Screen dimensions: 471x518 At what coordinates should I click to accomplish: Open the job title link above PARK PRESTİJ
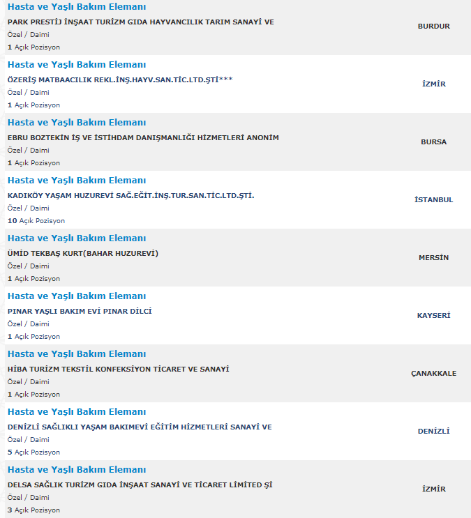(77, 7)
